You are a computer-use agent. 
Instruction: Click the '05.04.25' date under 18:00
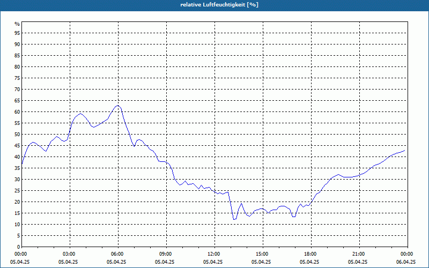309,262
